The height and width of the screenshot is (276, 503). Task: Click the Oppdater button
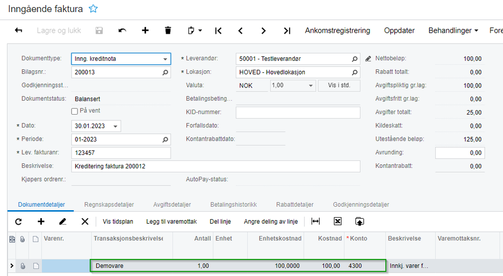point(399,31)
